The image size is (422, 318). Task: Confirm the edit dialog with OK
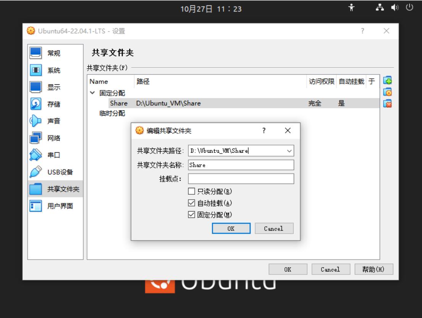[232, 228]
